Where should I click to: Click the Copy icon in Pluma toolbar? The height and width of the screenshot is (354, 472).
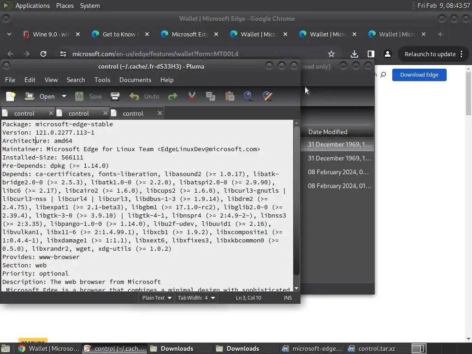[210, 96]
